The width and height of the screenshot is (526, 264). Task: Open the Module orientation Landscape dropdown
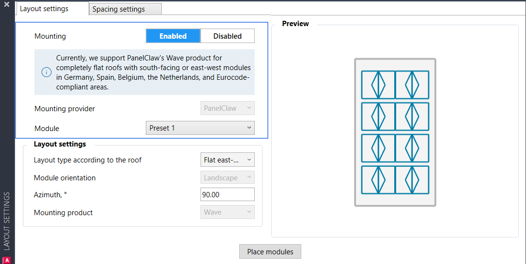[227, 177]
